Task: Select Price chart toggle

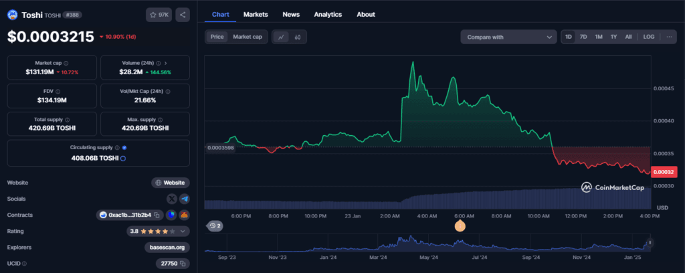Action: click(x=217, y=37)
